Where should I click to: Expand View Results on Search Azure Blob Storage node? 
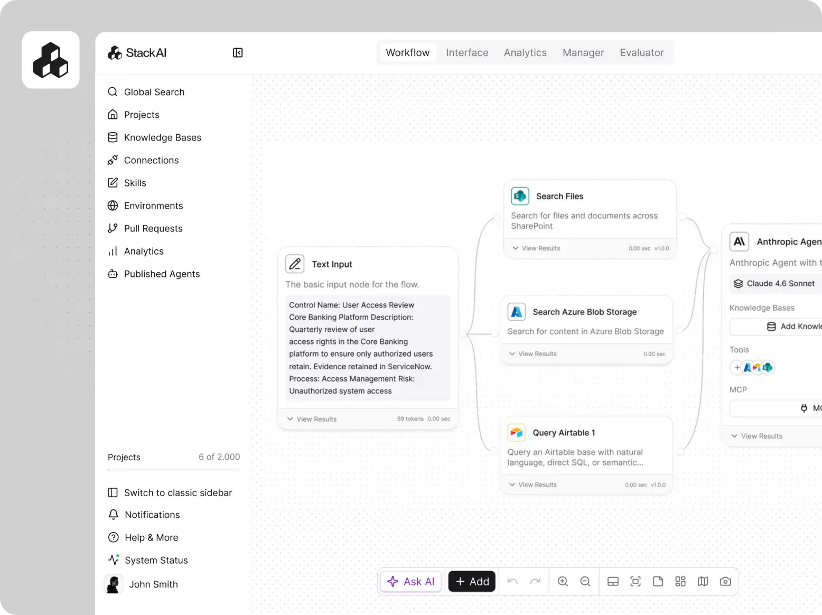tap(533, 354)
